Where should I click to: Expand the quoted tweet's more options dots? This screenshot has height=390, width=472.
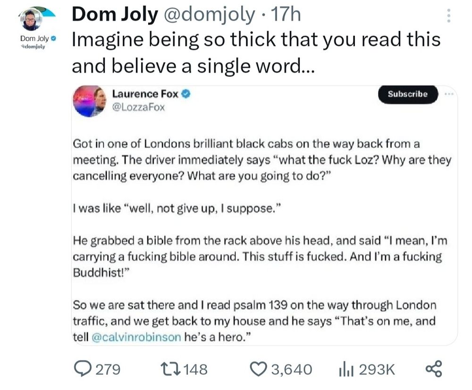click(447, 93)
